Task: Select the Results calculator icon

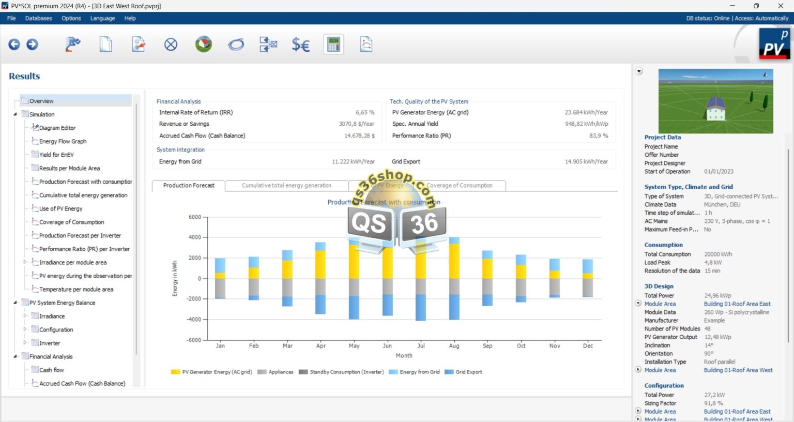Action: point(333,44)
